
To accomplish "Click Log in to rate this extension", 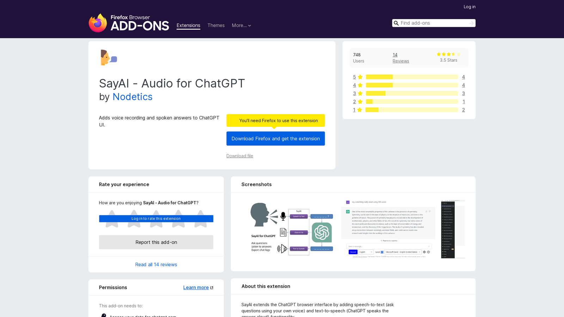I will tap(156, 219).
